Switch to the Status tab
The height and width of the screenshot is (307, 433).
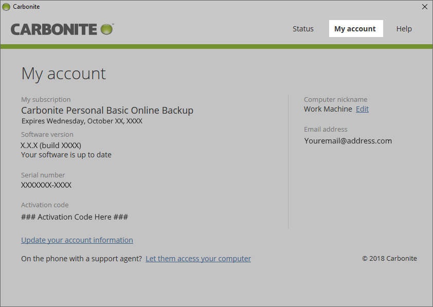(303, 29)
